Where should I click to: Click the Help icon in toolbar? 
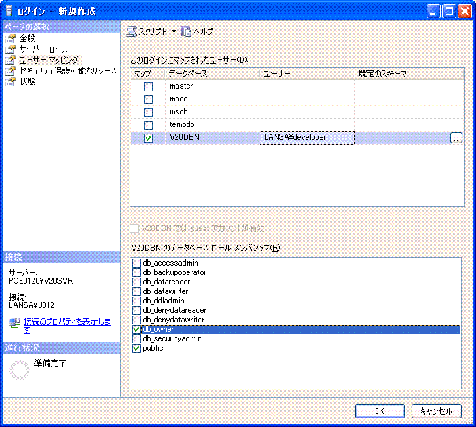186,32
